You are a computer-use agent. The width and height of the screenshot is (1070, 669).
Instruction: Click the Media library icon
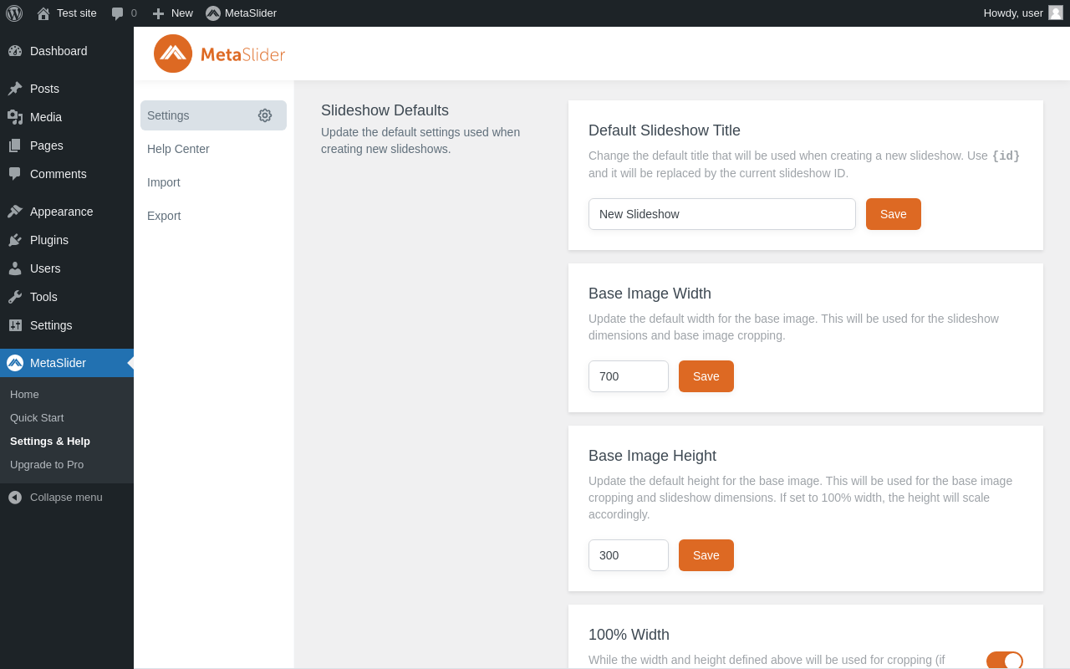click(x=15, y=117)
